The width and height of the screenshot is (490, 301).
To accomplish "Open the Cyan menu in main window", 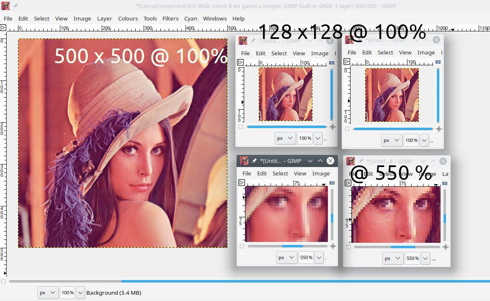I will (191, 19).
